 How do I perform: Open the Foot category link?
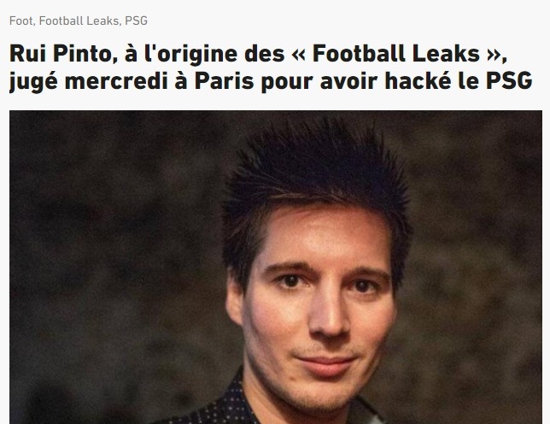[20, 21]
